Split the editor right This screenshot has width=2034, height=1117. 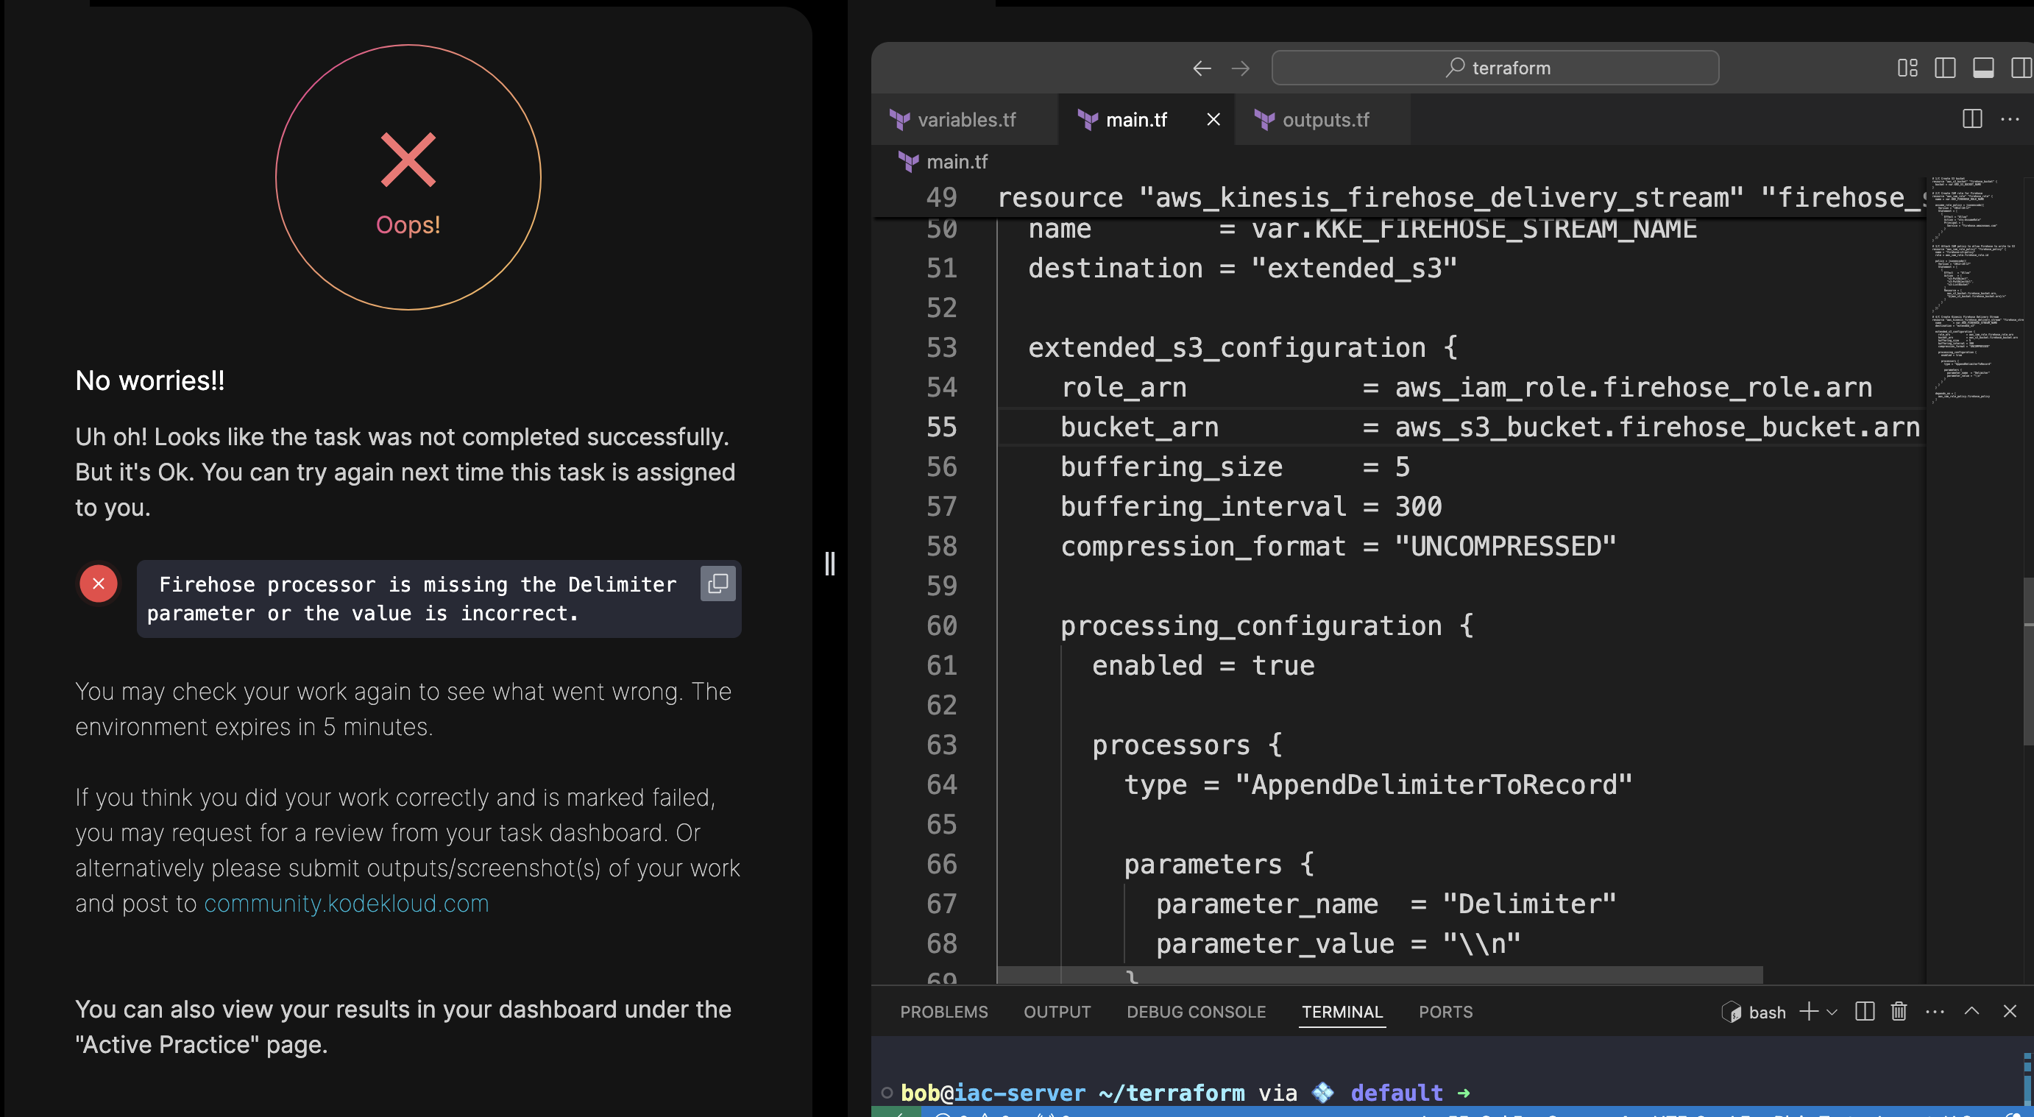coord(1971,119)
